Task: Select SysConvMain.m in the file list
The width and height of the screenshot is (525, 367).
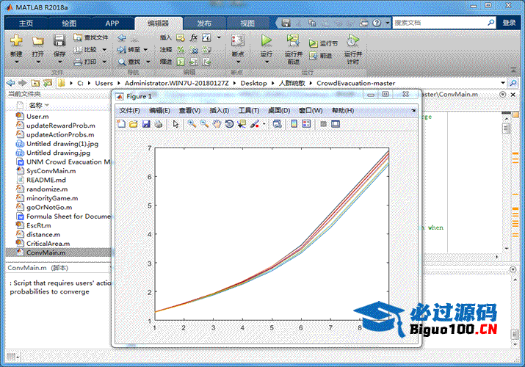Action: (x=51, y=170)
